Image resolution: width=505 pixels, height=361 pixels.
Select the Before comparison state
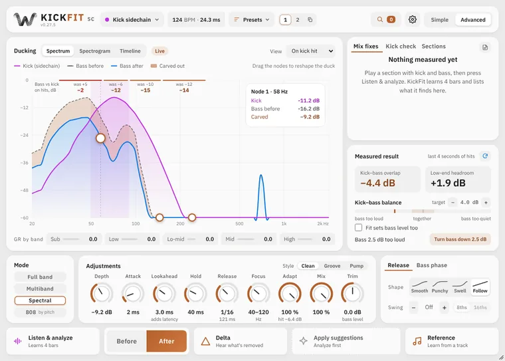pyautogui.click(x=126, y=341)
